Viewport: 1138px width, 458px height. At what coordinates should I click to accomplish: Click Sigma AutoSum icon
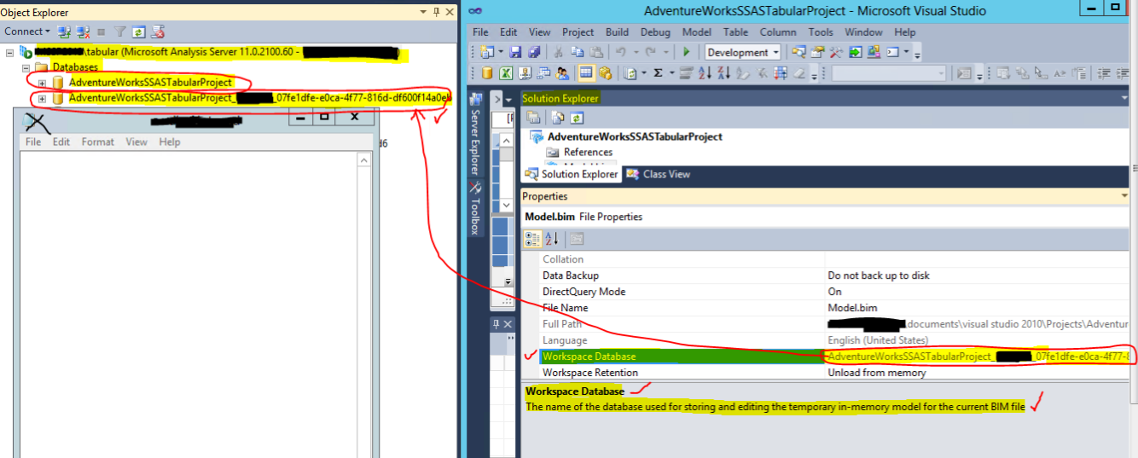[658, 73]
